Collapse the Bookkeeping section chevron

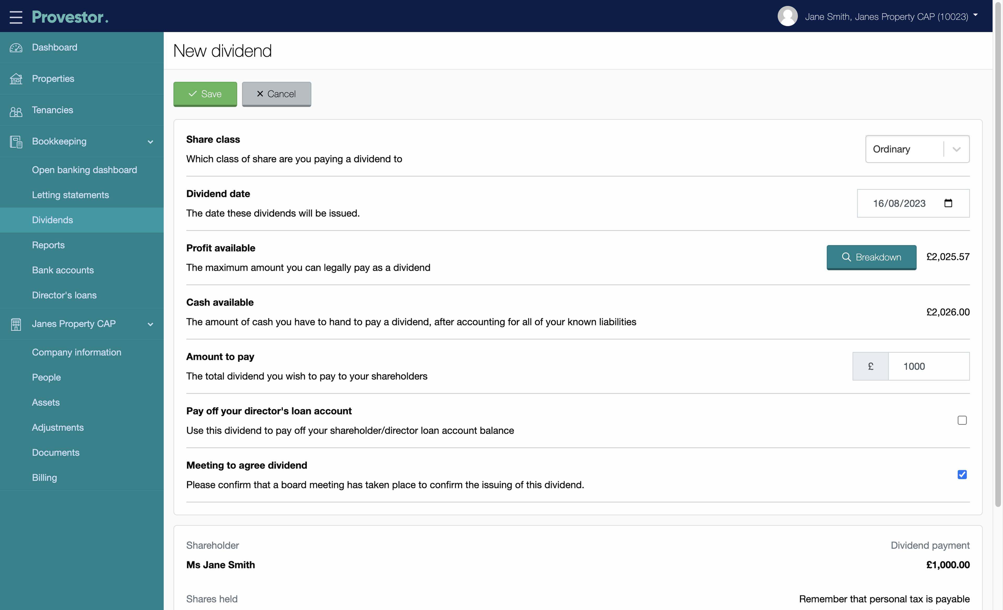click(150, 142)
